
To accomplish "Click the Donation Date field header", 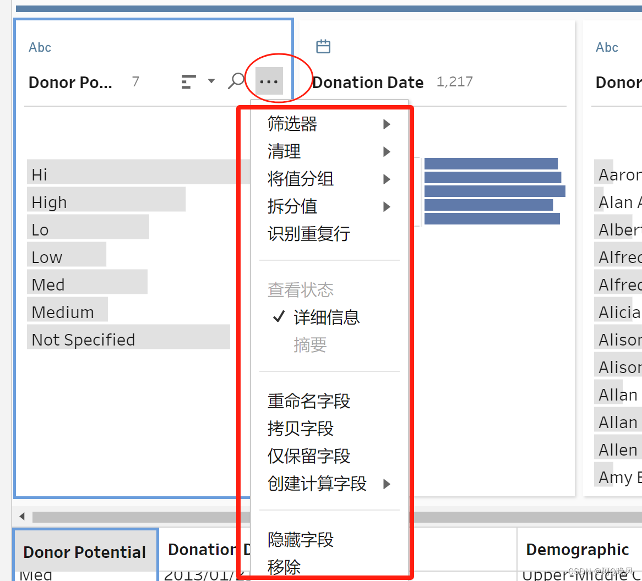I will click(368, 82).
